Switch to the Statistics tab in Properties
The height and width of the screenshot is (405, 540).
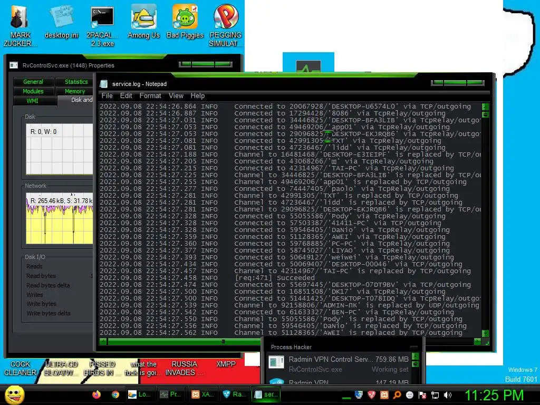coord(76,82)
